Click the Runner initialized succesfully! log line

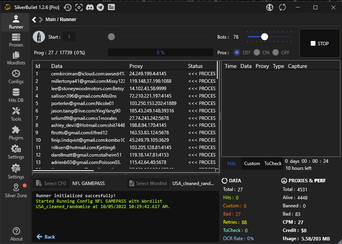[x=76, y=196]
